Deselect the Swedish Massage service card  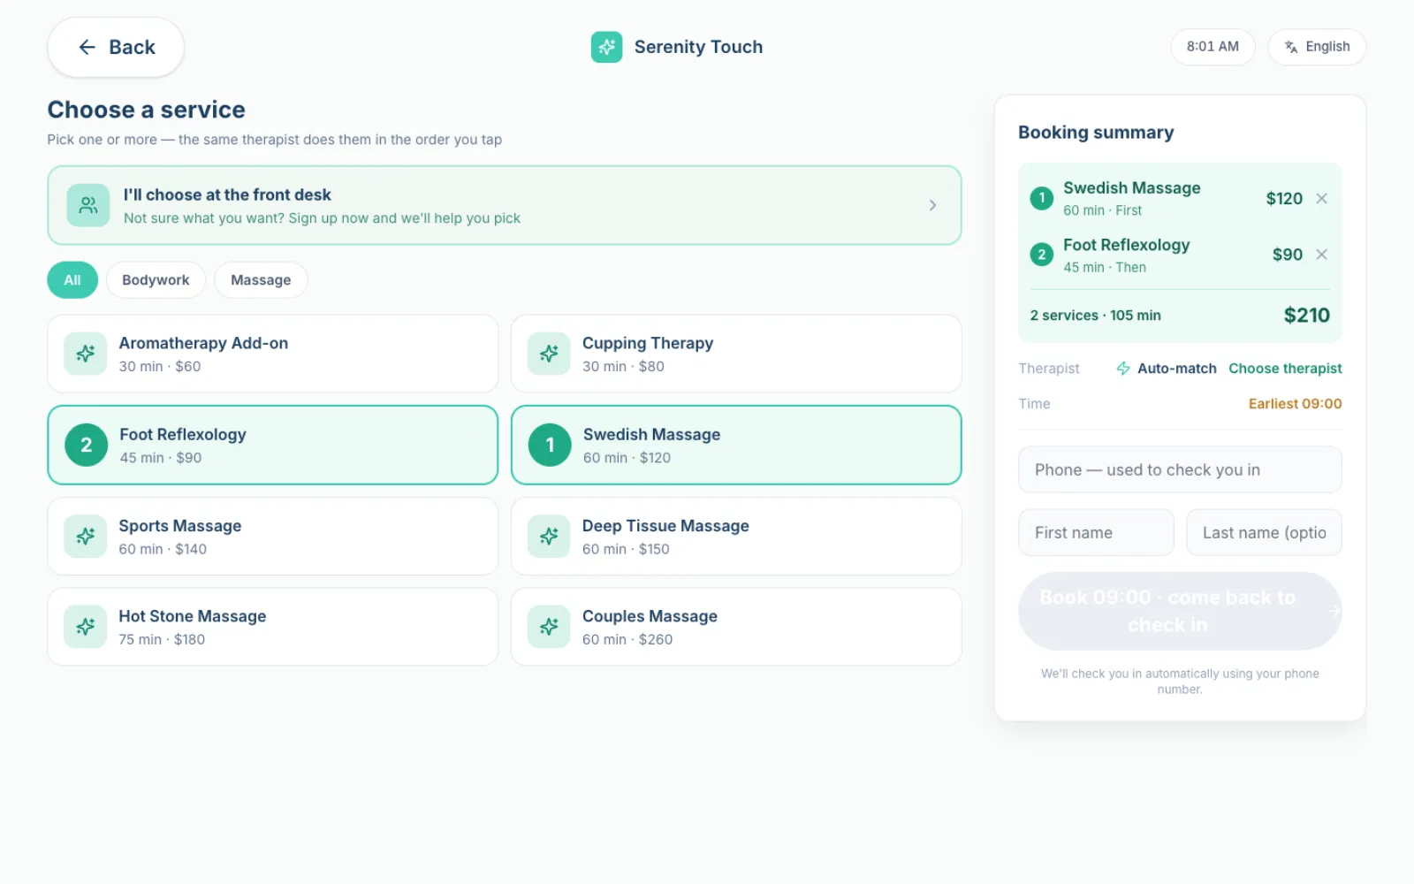(x=736, y=445)
